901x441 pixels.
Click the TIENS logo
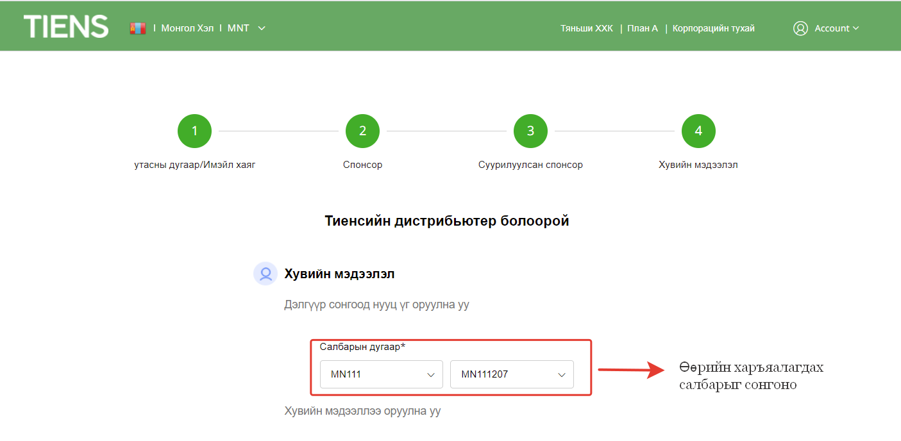[x=66, y=27]
